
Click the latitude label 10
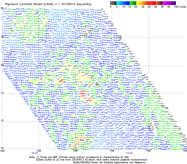click(x=2, y=148)
